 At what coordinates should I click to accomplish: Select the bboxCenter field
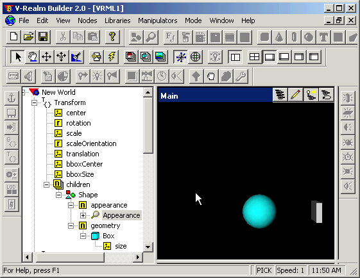[84, 164]
